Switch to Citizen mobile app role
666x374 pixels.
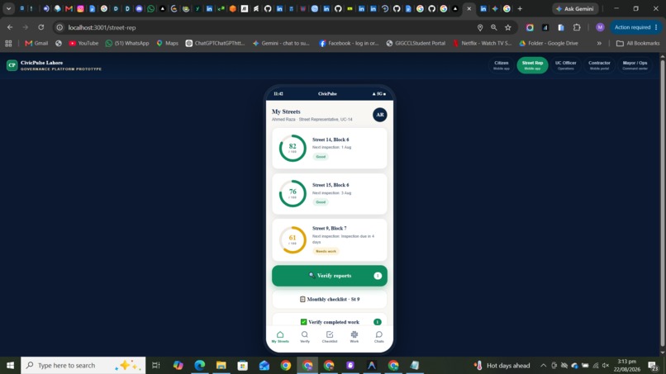pos(502,65)
